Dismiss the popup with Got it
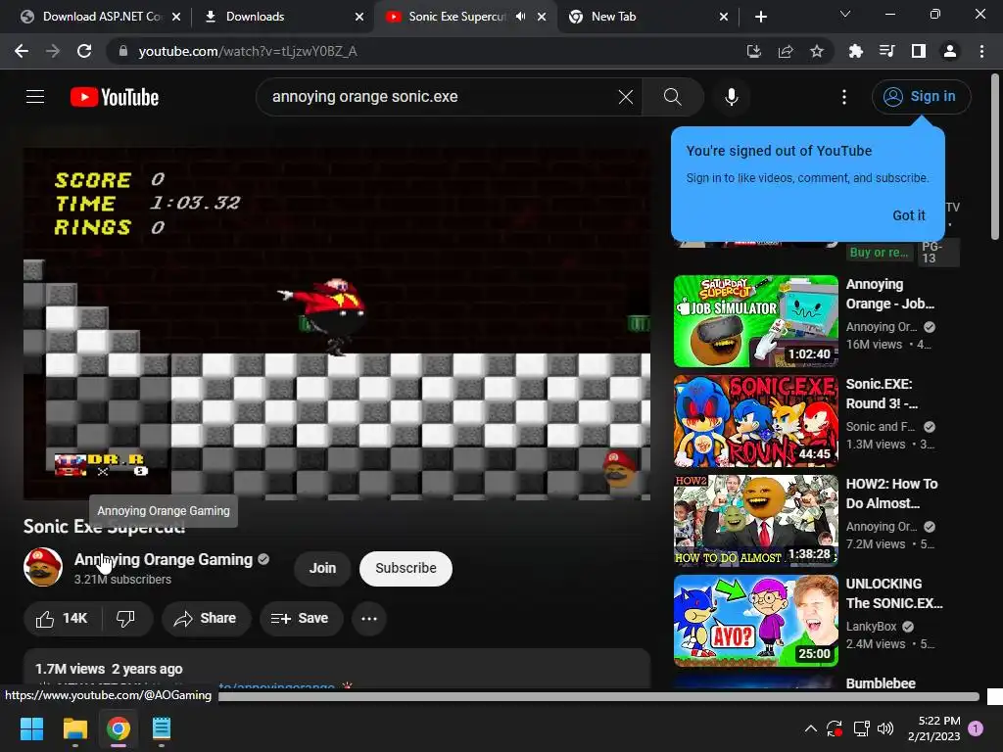The height and width of the screenshot is (752, 1003). [x=908, y=215]
